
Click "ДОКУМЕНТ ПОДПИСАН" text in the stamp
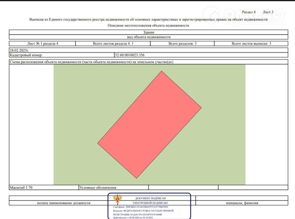click(x=150, y=198)
